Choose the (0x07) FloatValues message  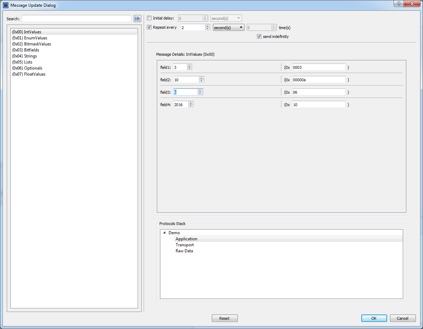29,74
